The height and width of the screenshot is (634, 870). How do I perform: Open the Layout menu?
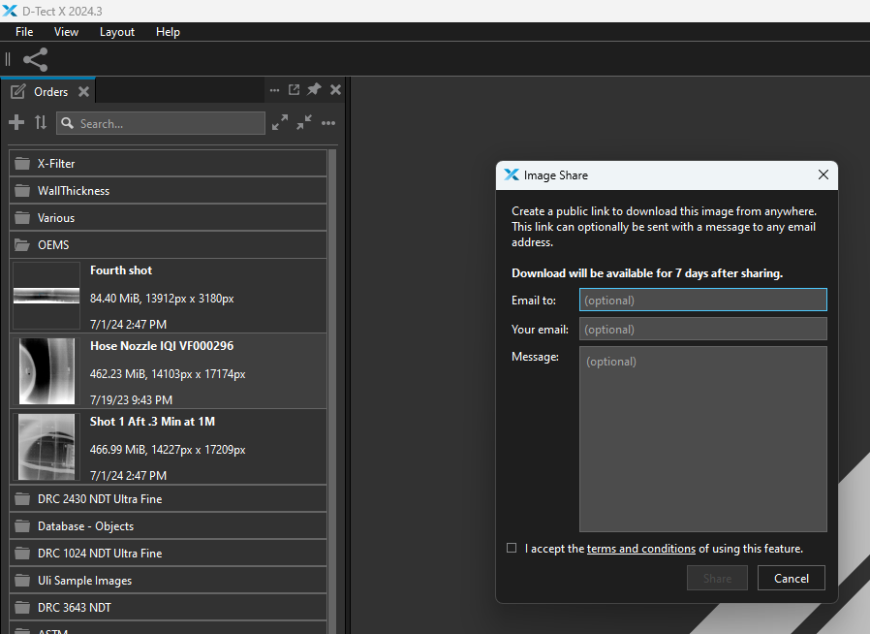(x=117, y=32)
